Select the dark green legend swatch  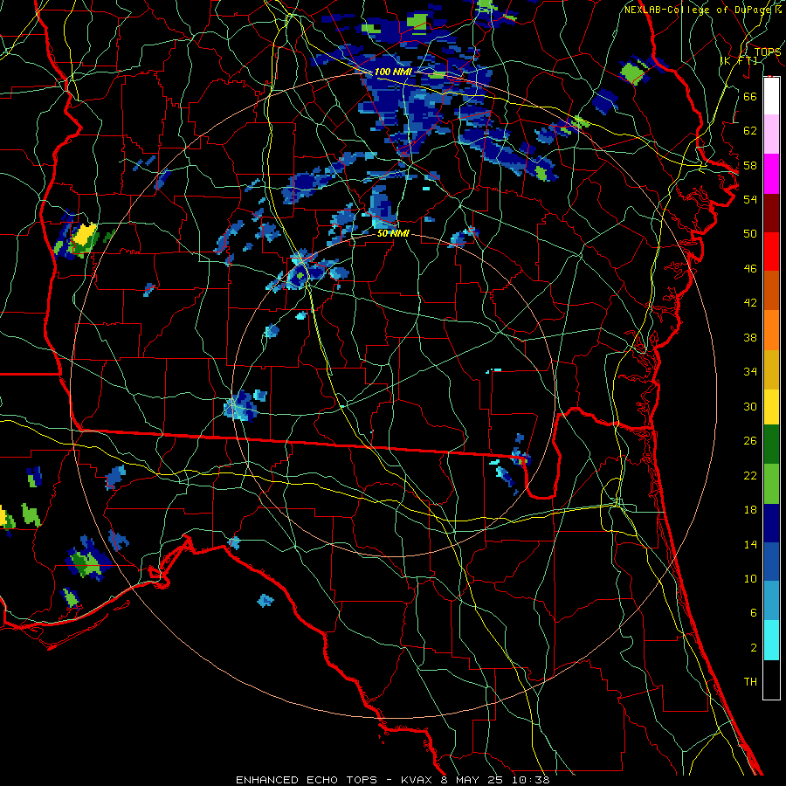pos(771,444)
